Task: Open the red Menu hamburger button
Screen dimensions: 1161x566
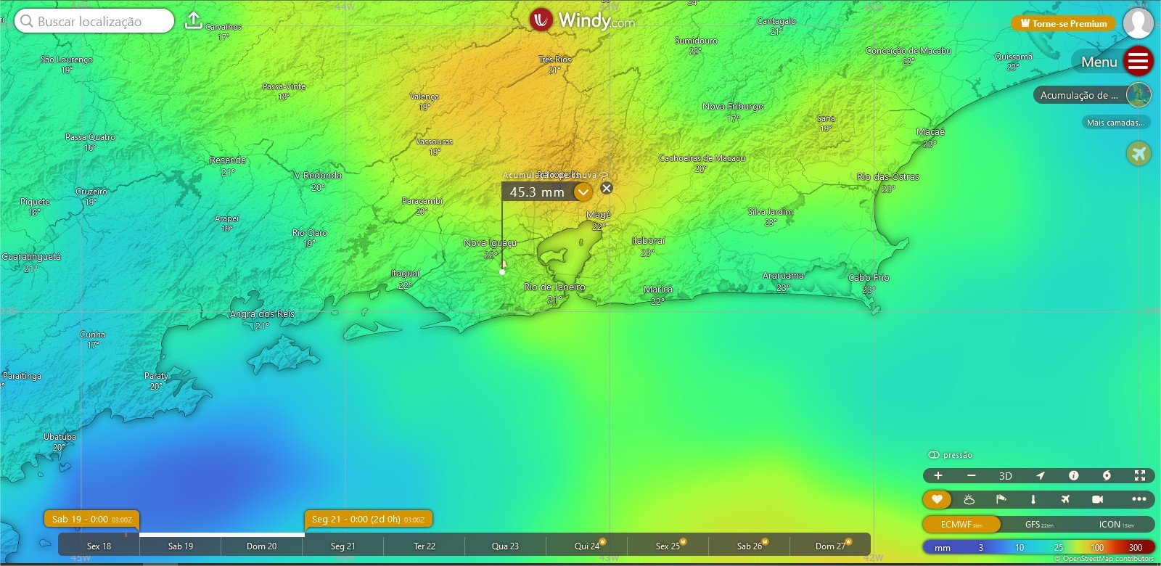Action: (x=1139, y=62)
